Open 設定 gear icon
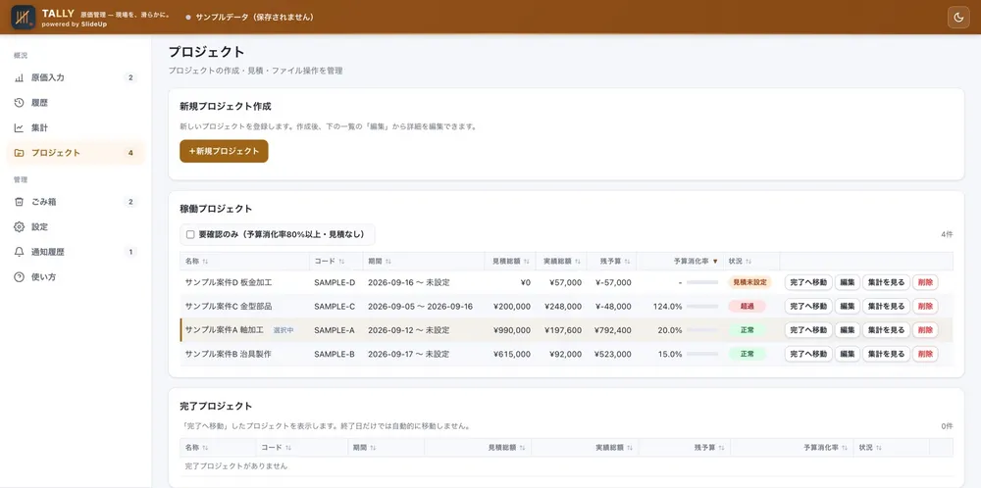 pyautogui.click(x=19, y=226)
